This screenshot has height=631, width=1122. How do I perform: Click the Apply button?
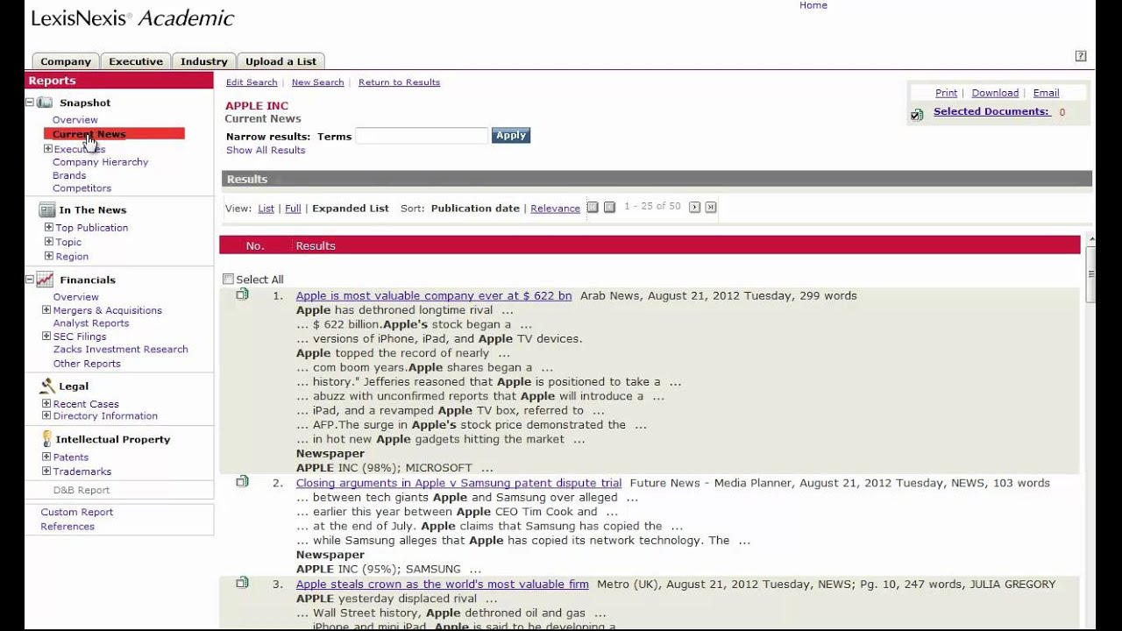click(511, 135)
